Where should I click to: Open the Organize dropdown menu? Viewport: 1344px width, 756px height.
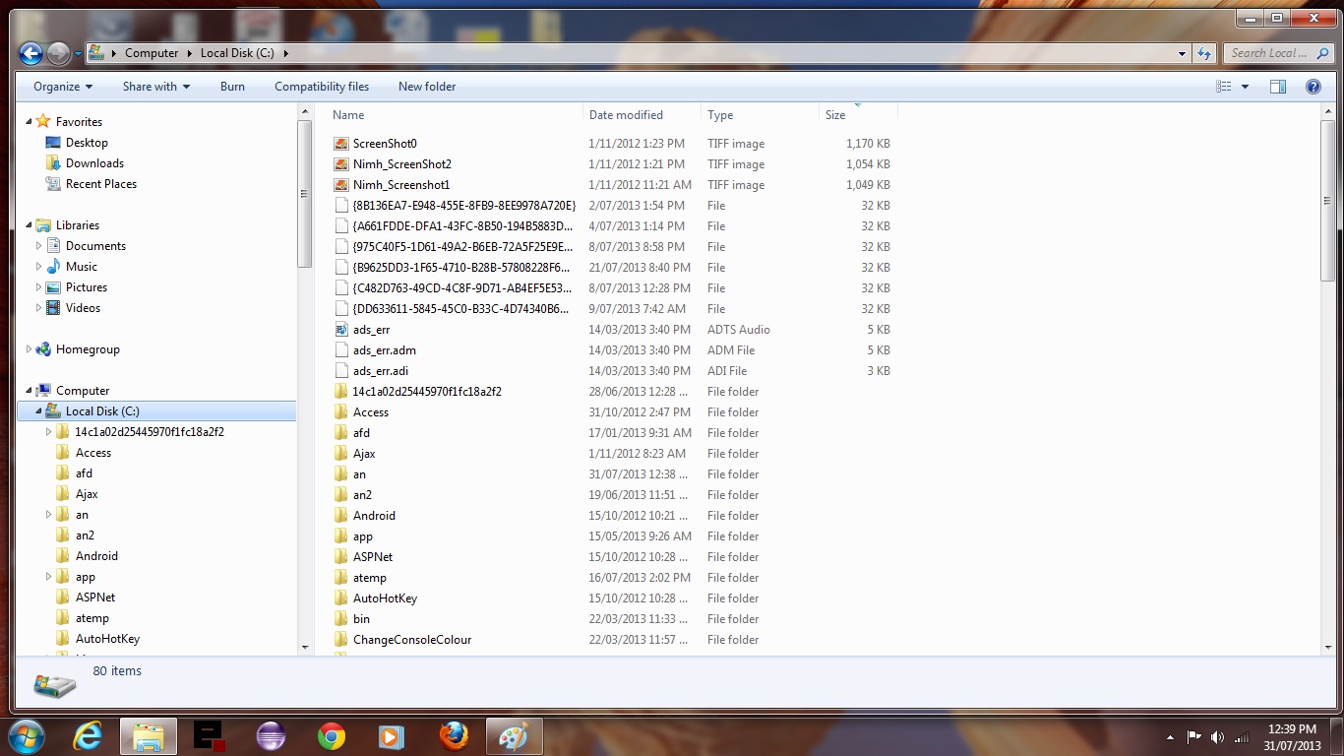point(63,87)
